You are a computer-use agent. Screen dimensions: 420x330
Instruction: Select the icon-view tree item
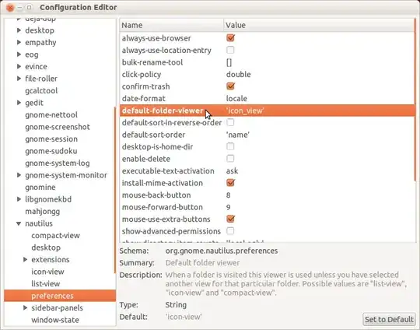(x=47, y=272)
